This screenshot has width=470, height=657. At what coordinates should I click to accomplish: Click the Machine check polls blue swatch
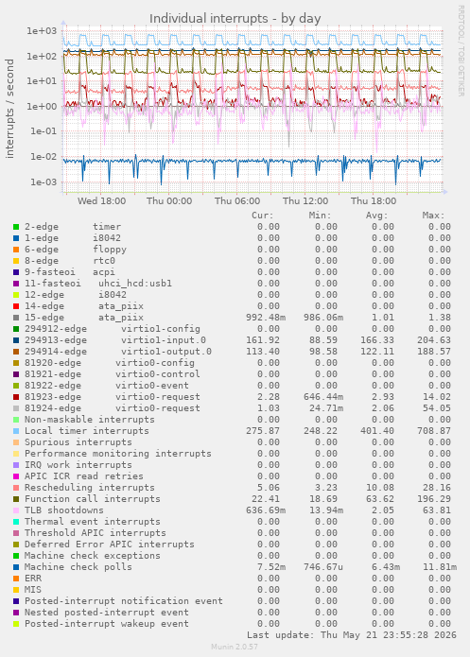click(x=16, y=567)
